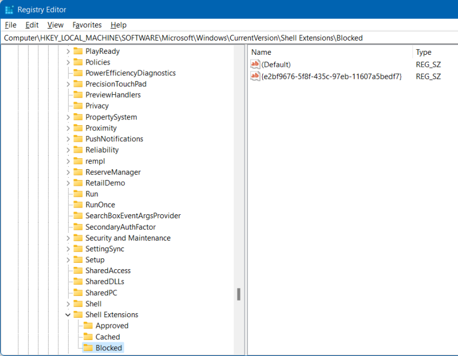
Task: Click the Reliability folder icon
Action: [x=78, y=150]
